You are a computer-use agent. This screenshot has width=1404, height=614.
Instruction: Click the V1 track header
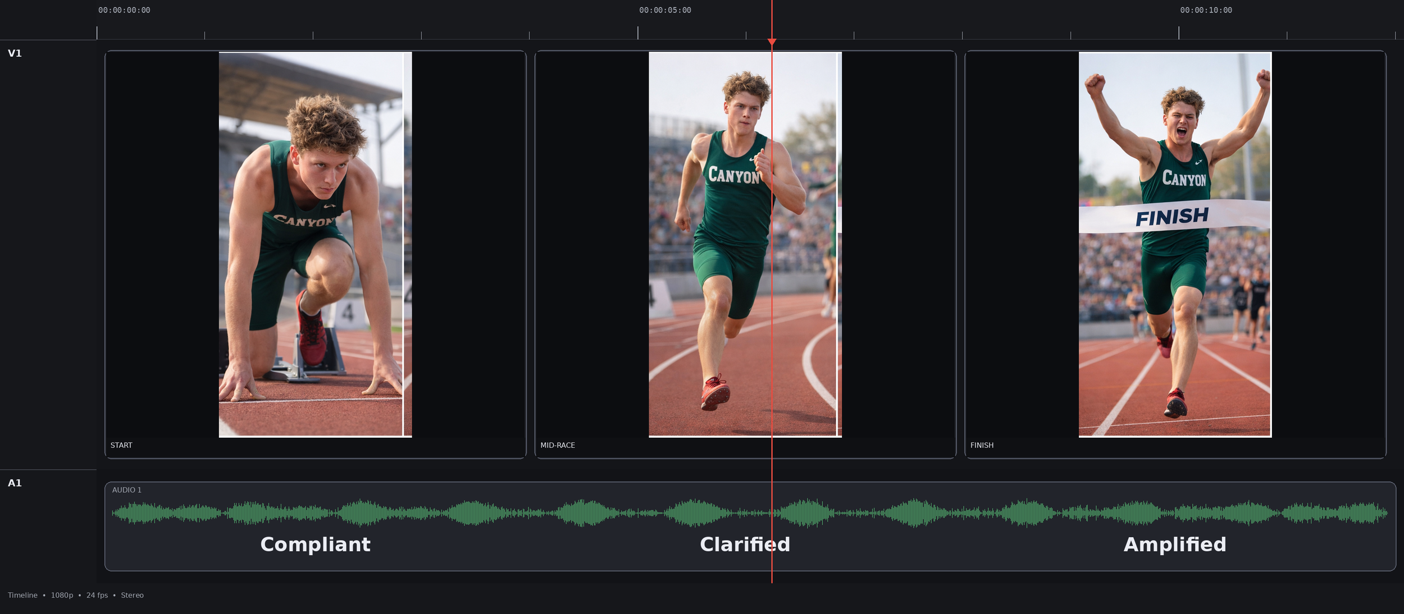point(15,53)
